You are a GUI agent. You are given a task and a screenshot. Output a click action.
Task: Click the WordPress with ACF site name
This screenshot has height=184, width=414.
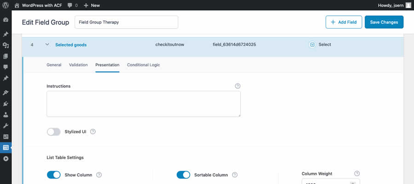point(42,5)
